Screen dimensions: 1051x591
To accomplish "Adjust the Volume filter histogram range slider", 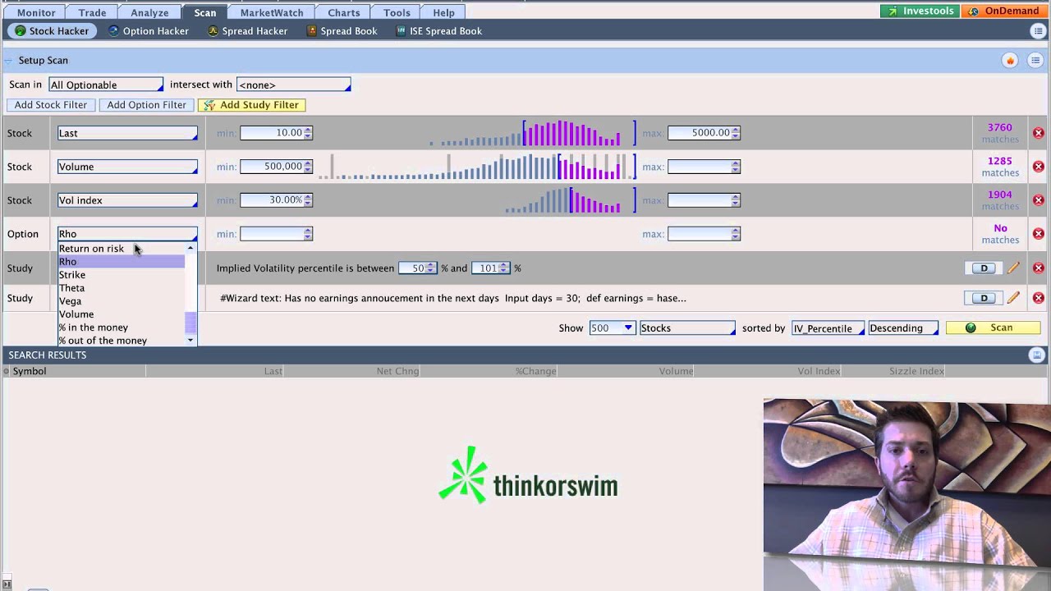I will [597, 167].
